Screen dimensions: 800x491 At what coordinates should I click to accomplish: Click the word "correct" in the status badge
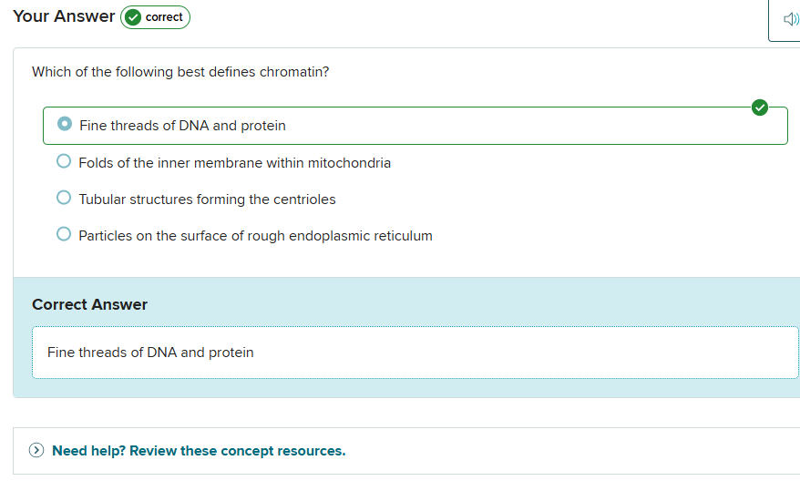pos(164,17)
